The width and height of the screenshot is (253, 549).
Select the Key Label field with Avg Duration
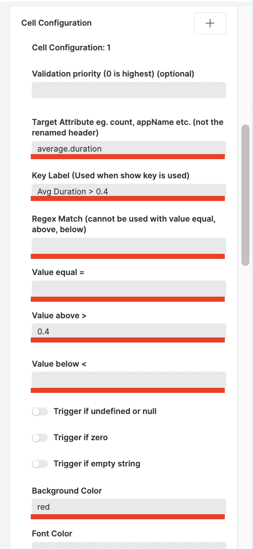pos(129,191)
